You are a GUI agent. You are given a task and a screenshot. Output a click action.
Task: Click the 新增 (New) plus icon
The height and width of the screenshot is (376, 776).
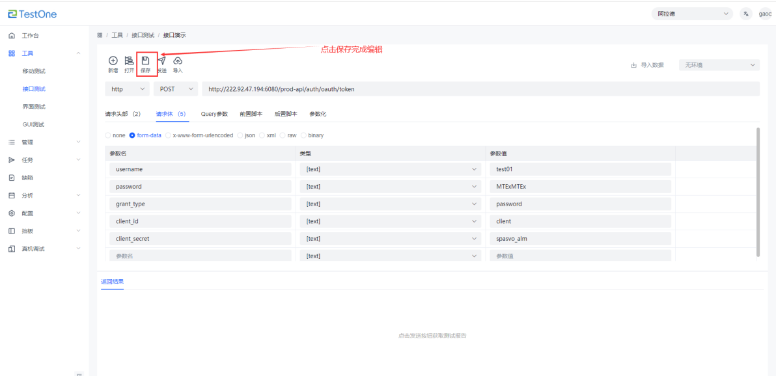[113, 60]
